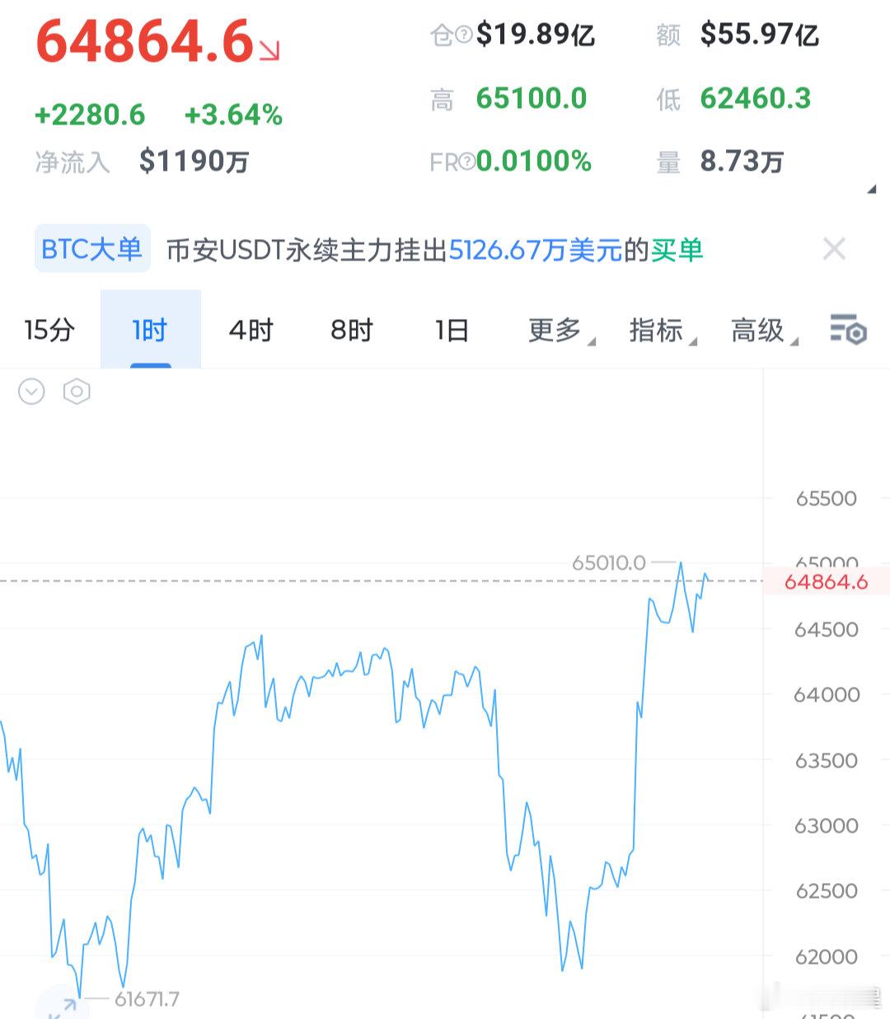The image size is (890, 1019).
Task: Switch to the 8时 timeframe
Action: pyautogui.click(x=352, y=330)
